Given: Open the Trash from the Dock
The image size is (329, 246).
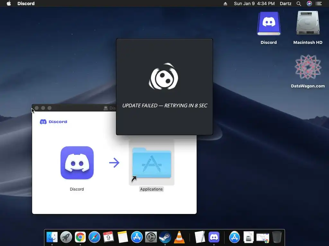Looking at the screenshot, I should click(277, 237).
